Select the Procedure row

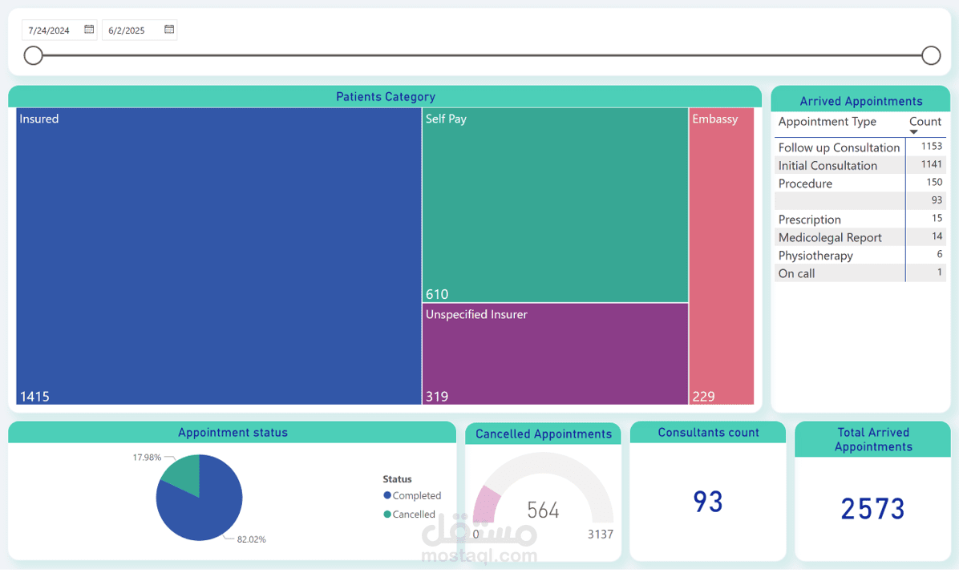(x=860, y=184)
